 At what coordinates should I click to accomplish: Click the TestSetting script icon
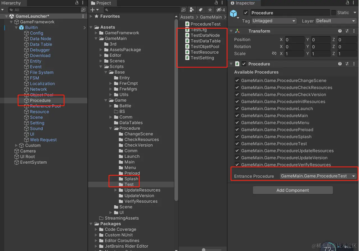click(187, 58)
